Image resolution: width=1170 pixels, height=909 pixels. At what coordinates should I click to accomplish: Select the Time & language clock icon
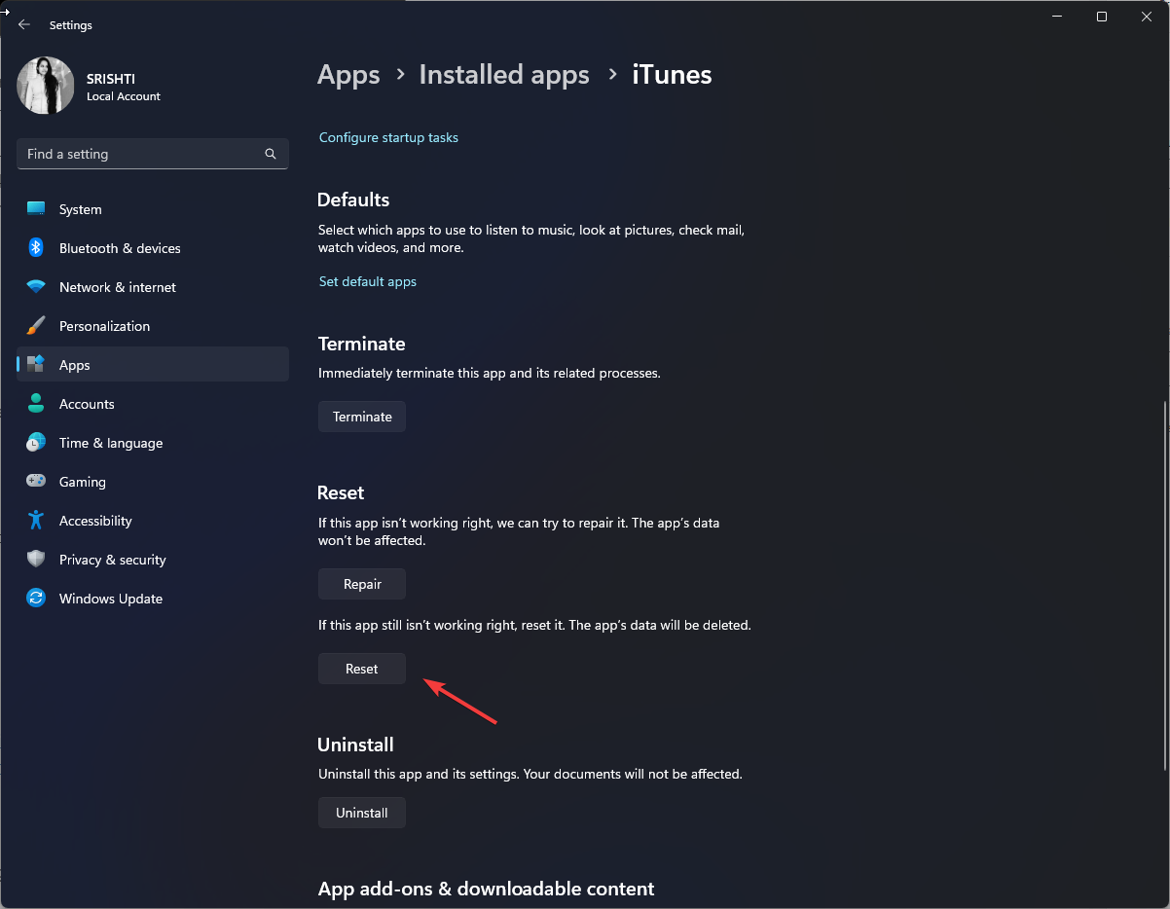pos(36,442)
